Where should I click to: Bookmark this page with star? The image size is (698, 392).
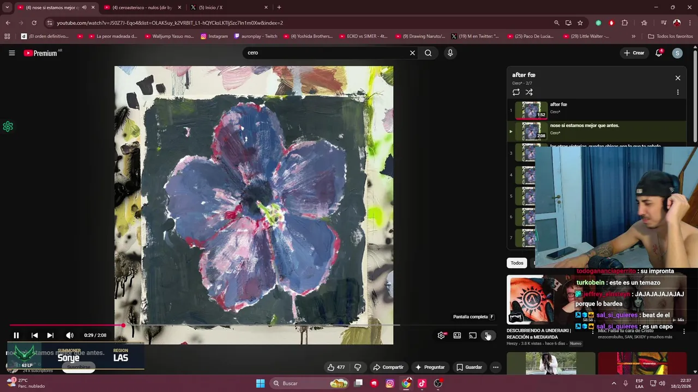[x=580, y=23]
